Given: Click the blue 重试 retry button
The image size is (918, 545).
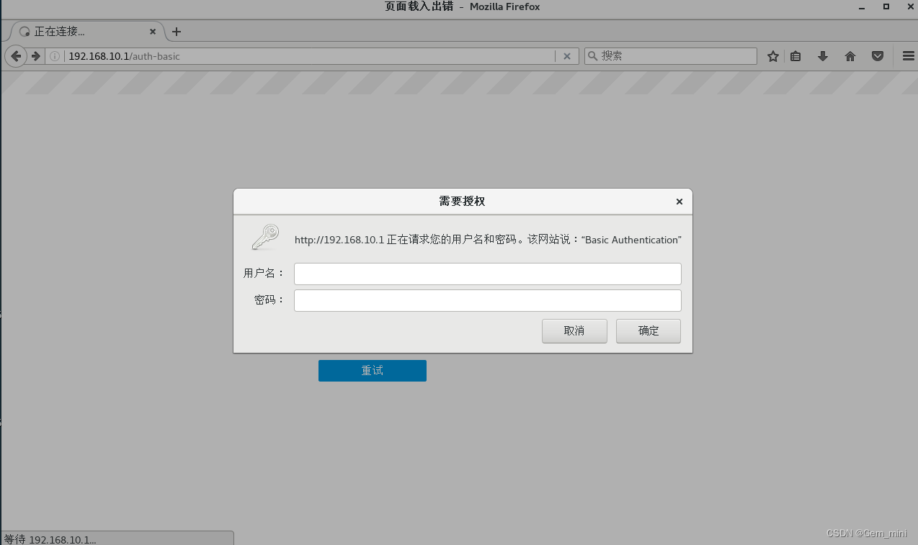Looking at the screenshot, I should (x=372, y=370).
